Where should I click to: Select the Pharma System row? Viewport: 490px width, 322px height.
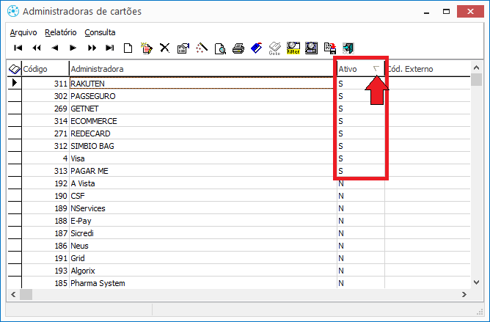point(239,283)
